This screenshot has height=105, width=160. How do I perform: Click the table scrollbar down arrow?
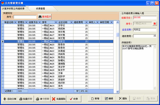tap(117, 92)
